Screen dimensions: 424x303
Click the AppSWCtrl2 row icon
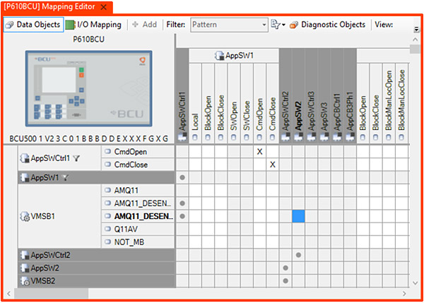[23, 255]
